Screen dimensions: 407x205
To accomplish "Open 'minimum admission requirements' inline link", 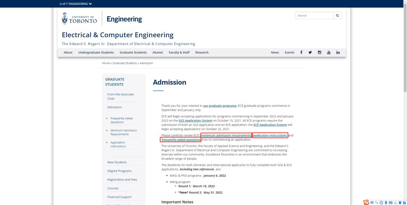I will (226, 135).
